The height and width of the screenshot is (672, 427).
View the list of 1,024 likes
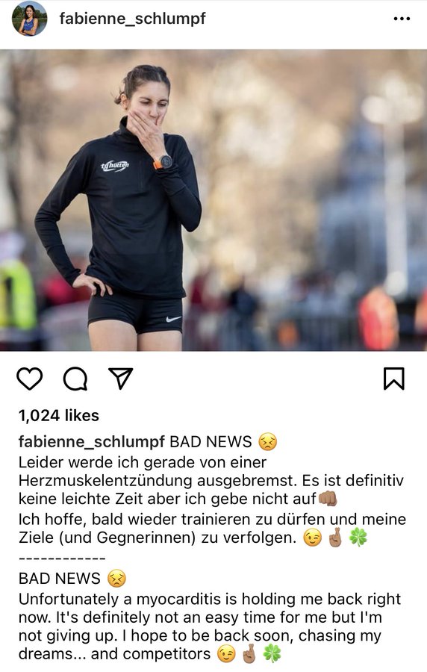click(59, 415)
